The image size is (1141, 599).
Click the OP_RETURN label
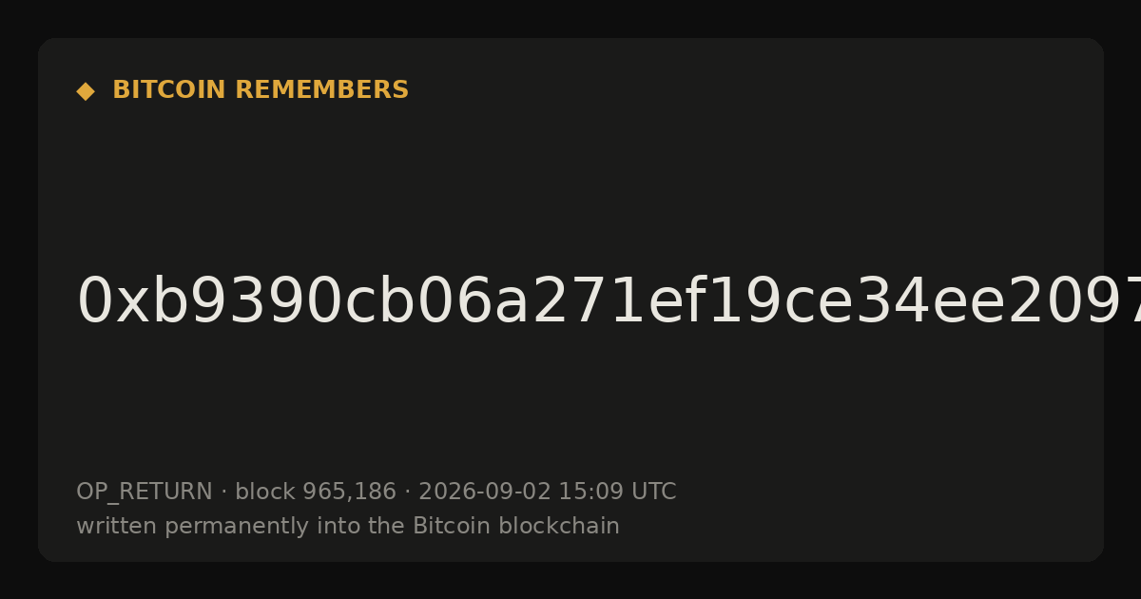[144, 493]
